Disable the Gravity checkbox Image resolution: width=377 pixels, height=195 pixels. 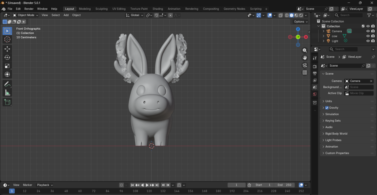pos(327,108)
